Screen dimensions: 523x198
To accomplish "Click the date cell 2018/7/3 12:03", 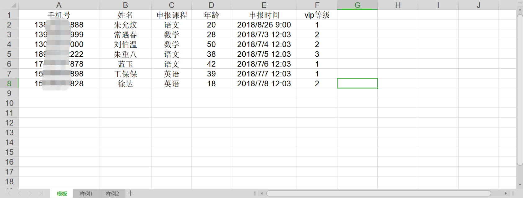I will pos(264,35).
